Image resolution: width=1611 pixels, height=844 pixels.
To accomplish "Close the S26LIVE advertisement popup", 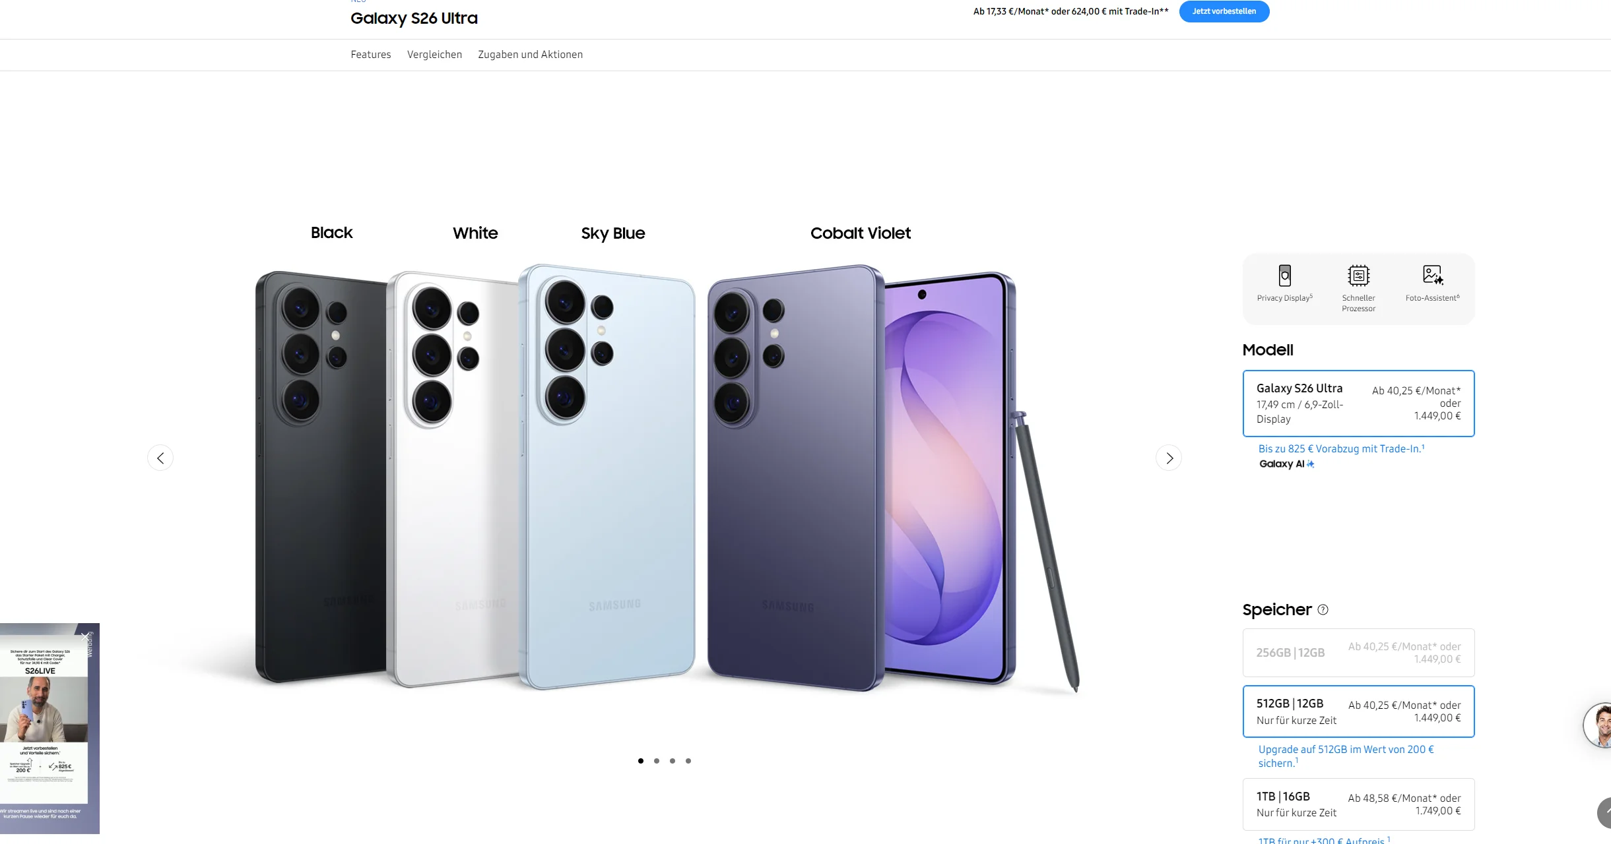I will (84, 637).
